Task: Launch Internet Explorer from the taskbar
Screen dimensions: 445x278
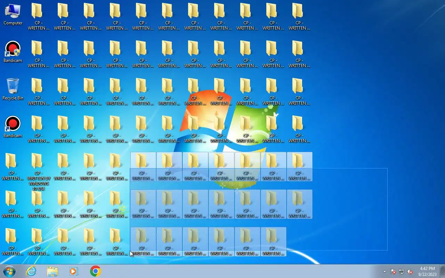Action: click(x=31, y=271)
